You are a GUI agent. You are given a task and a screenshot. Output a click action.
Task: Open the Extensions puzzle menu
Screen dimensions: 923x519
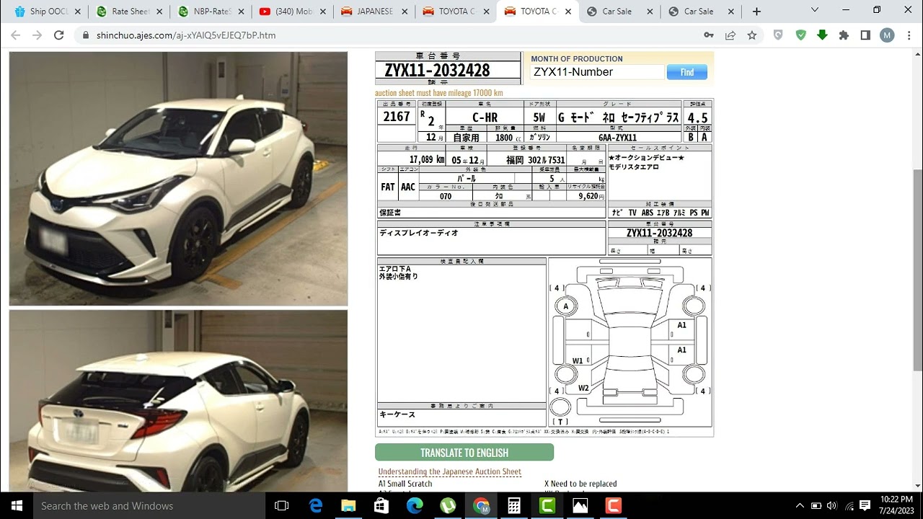tap(844, 35)
